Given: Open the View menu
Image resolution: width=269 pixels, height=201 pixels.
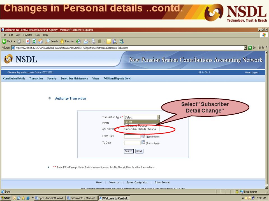Looking at the screenshot, I should pos(18,35).
